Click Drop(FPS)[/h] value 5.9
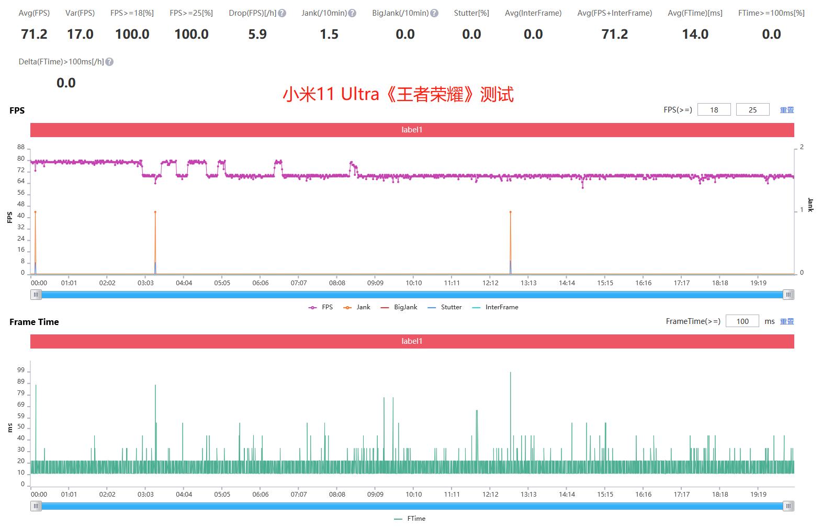The image size is (822, 527). [x=257, y=35]
